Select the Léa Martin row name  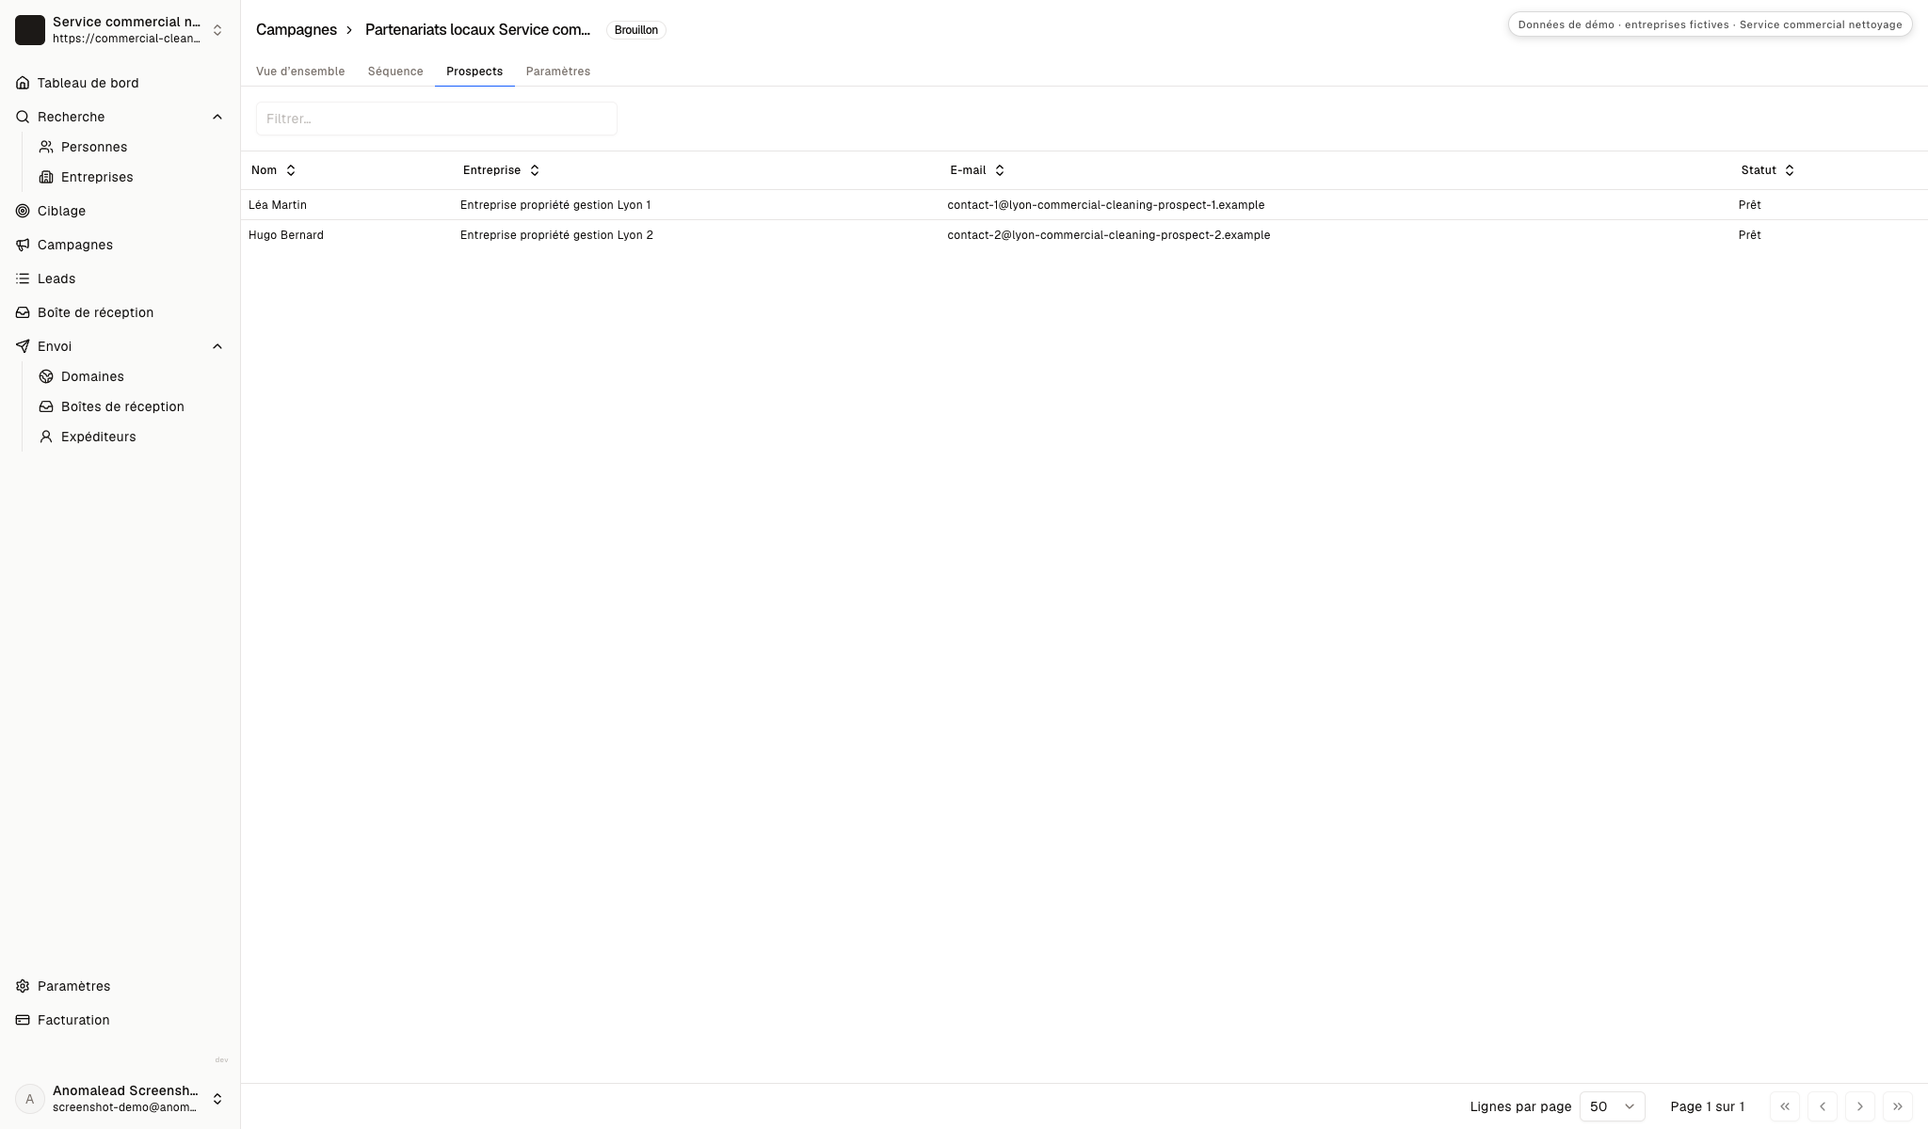click(278, 205)
